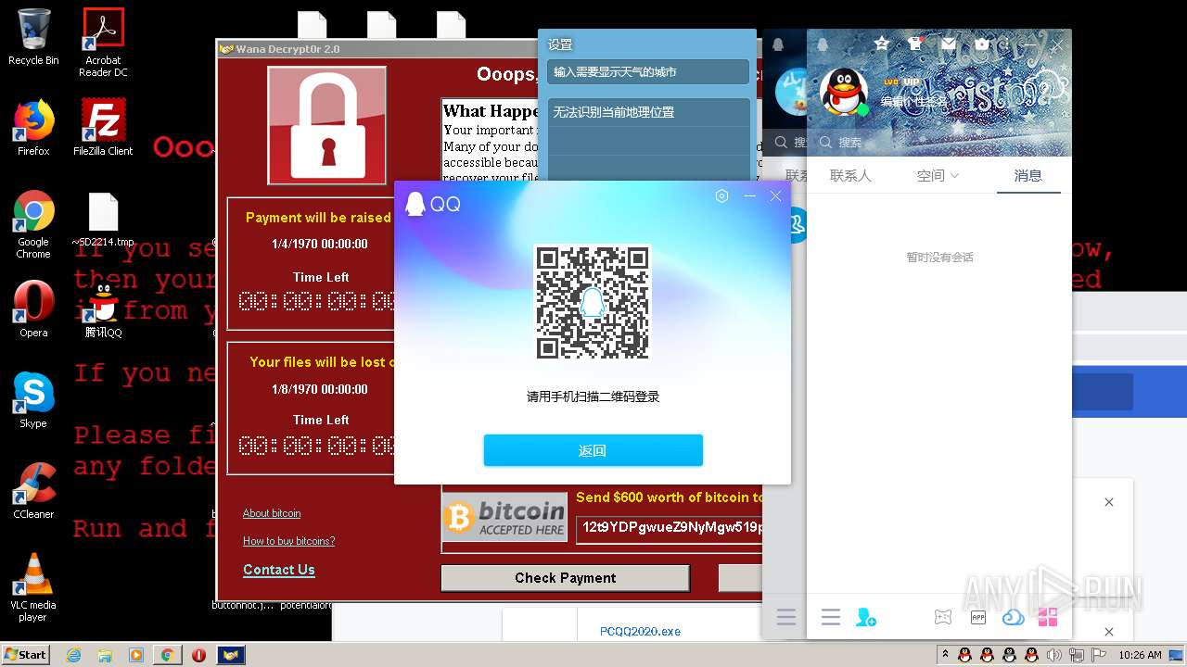The height and width of the screenshot is (667, 1187).
Task: Click Windows Media Player taskbar icon
Action: (136, 655)
